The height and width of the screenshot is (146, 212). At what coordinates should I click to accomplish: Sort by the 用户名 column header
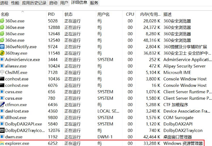(103, 14)
